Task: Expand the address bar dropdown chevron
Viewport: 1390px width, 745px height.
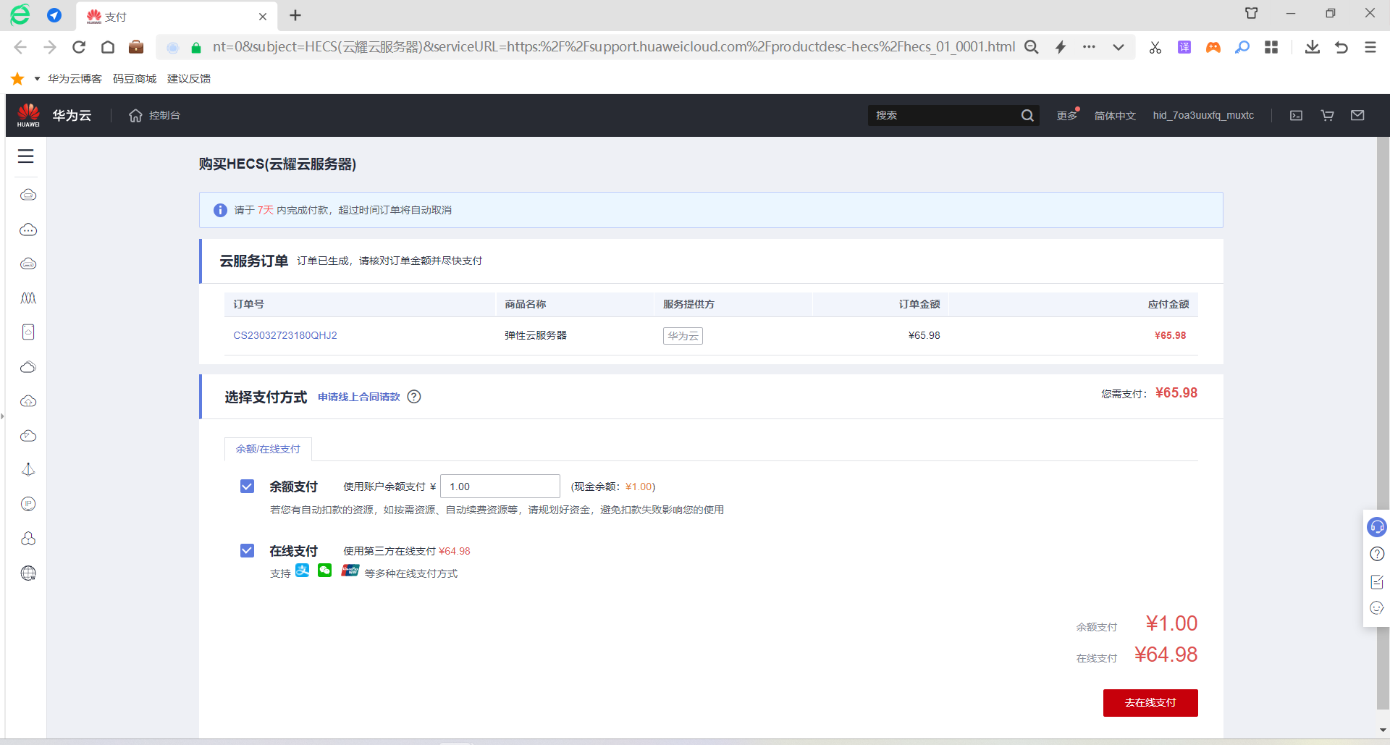Action: coord(1119,47)
